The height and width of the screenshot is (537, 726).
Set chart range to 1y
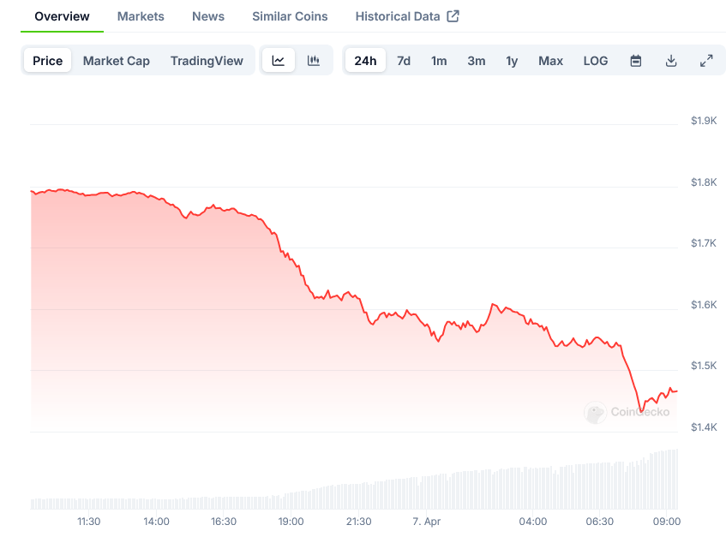click(512, 61)
